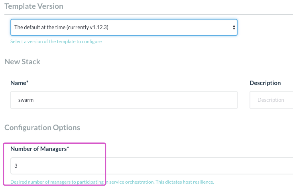
Task: Click the value "3" in managers field
Action: click(x=16, y=166)
